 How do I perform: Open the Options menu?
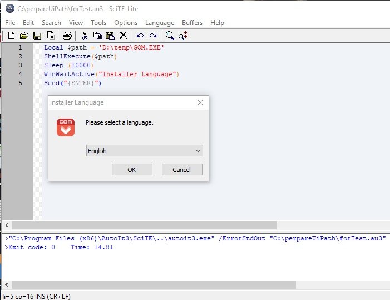coord(126,23)
